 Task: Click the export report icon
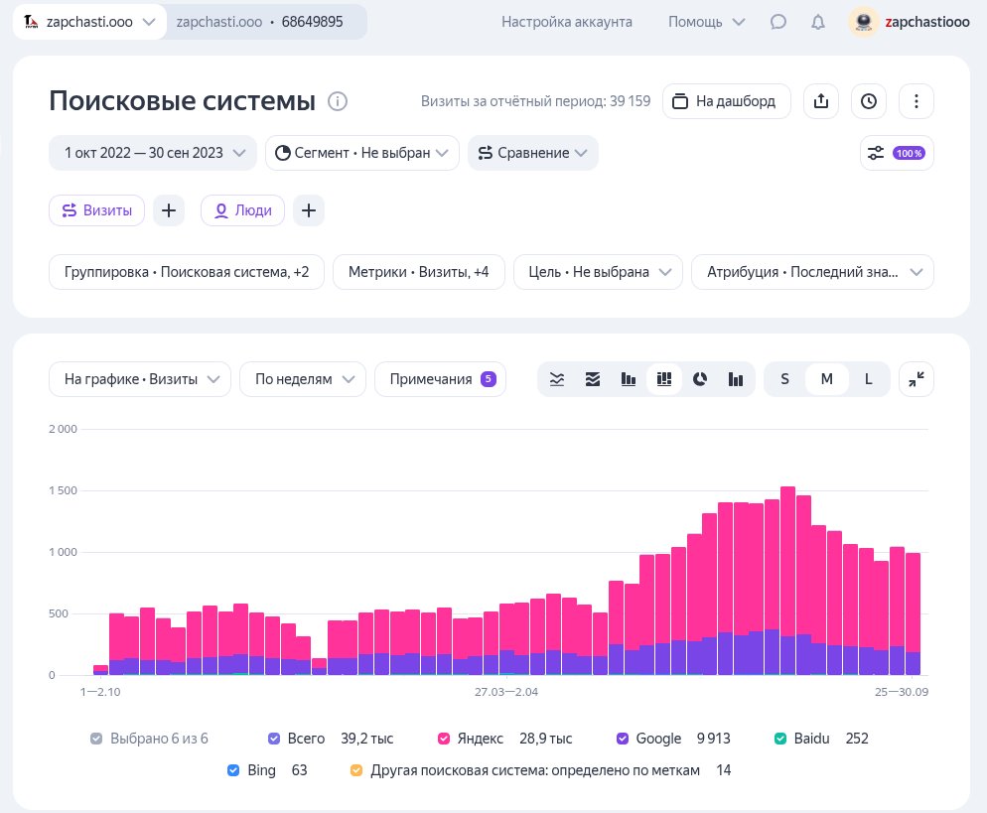[820, 101]
